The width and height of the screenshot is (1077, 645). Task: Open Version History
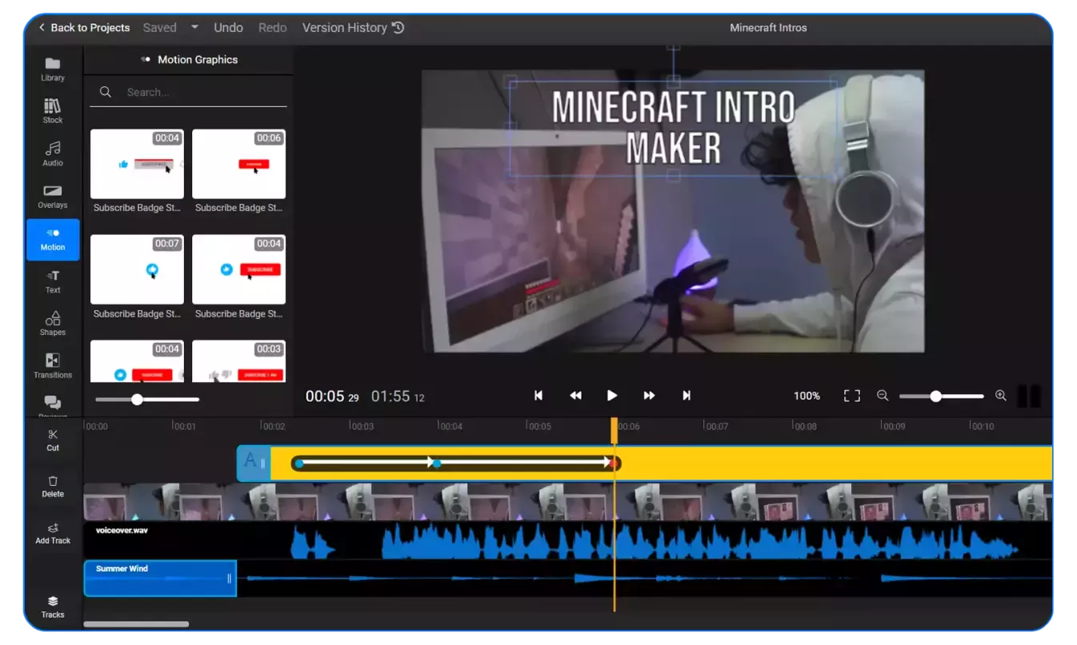coord(353,27)
